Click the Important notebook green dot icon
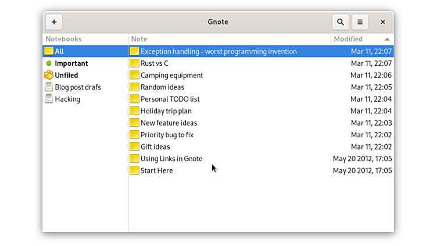Screen dimensions: 437x246 (x=49, y=63)
